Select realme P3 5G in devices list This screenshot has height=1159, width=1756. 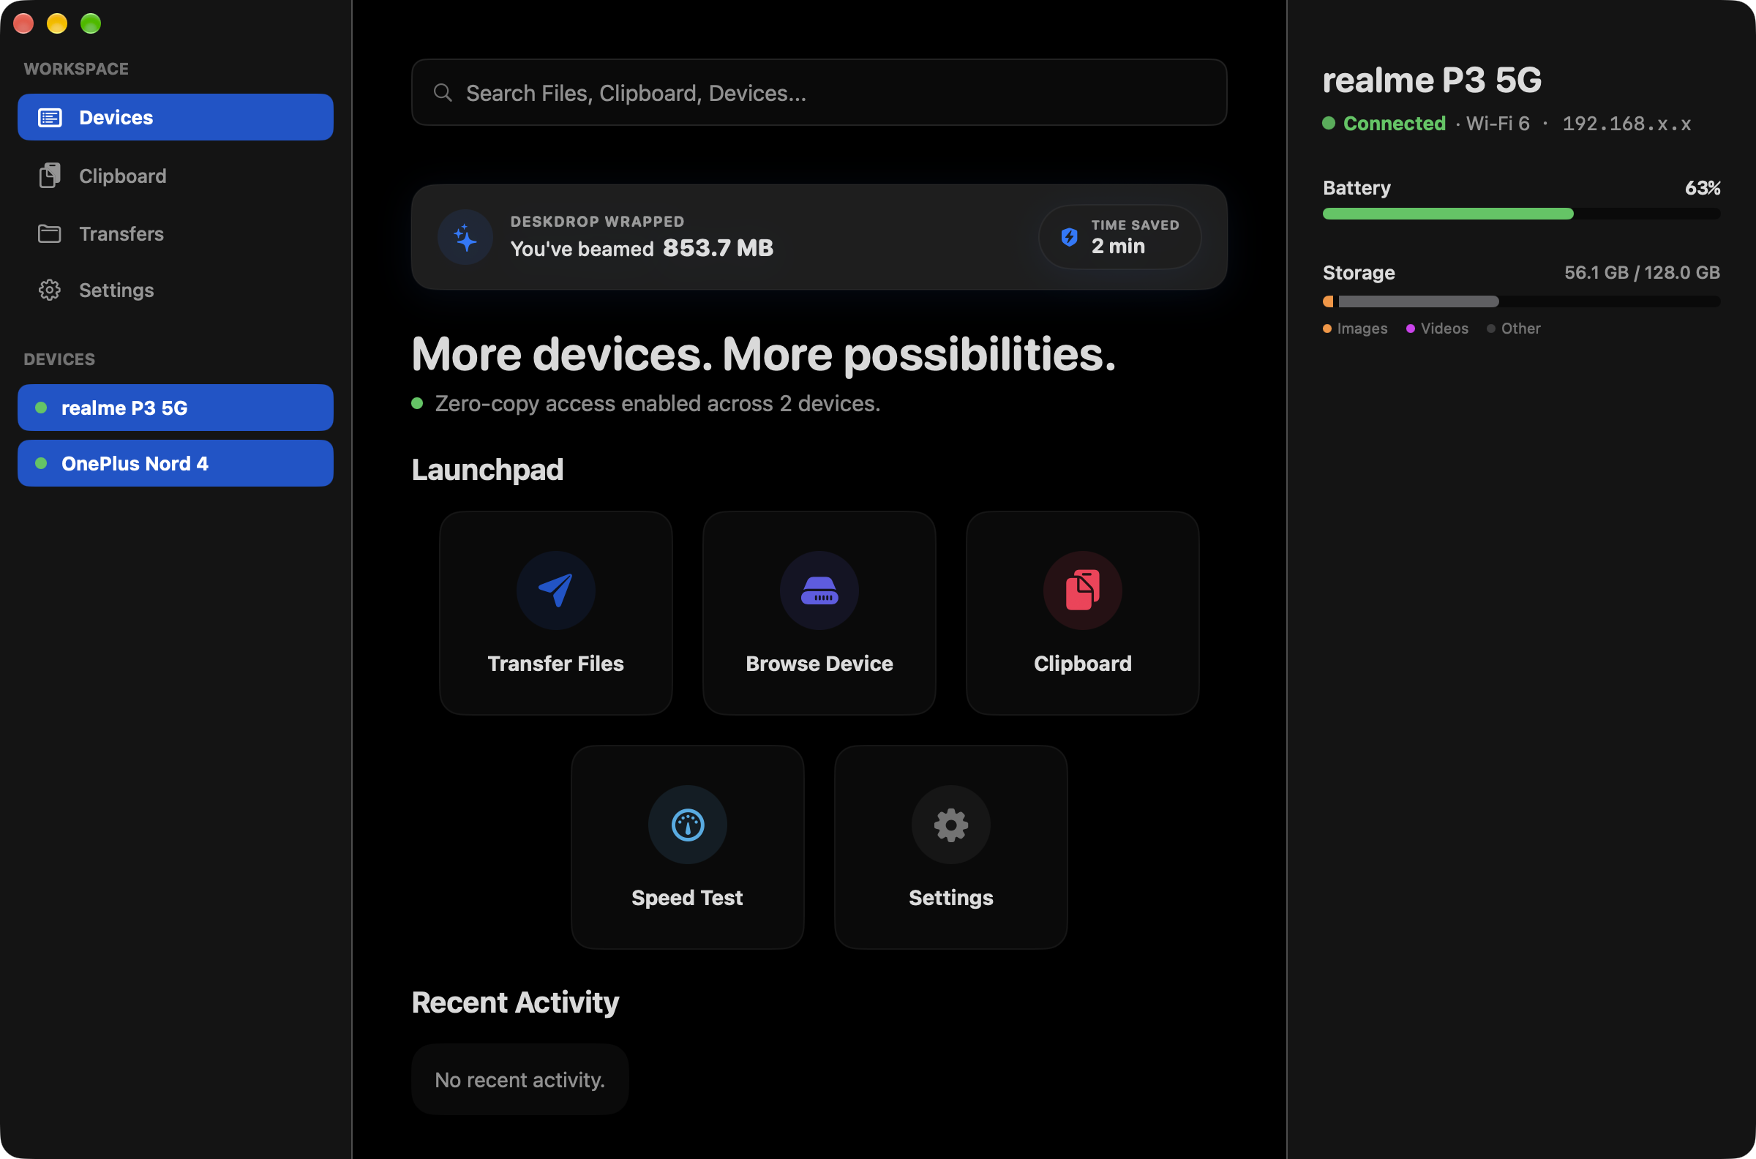pyautogui.click(x=175, y=408)
